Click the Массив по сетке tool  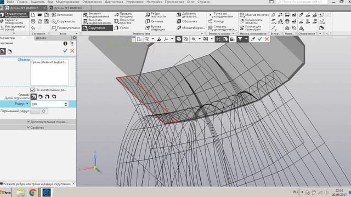coord(254,15)
